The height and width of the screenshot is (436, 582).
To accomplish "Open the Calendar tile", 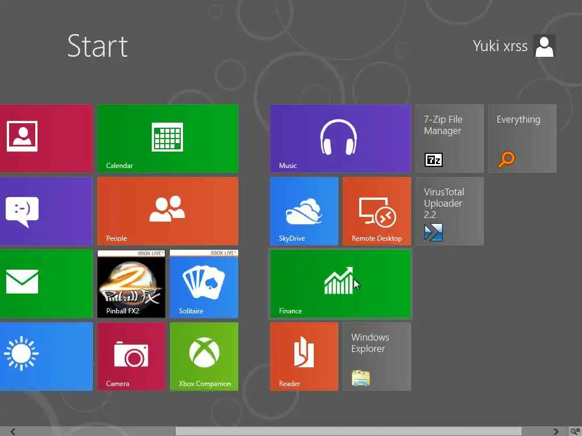I will click(x=168, y=139).
